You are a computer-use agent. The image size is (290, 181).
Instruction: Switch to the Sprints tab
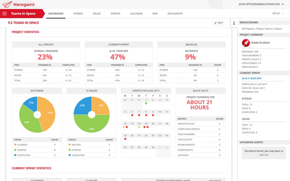[115, 14]
